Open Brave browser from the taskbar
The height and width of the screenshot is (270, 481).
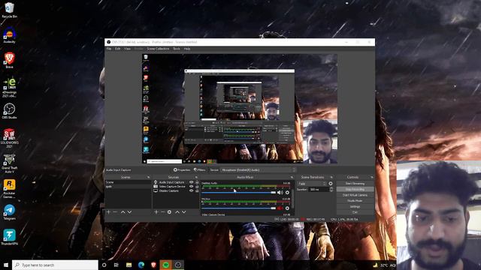(x=153, y=265)
